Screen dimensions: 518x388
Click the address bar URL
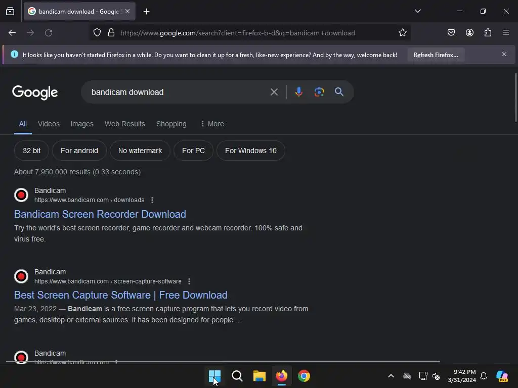pos(238,33)
